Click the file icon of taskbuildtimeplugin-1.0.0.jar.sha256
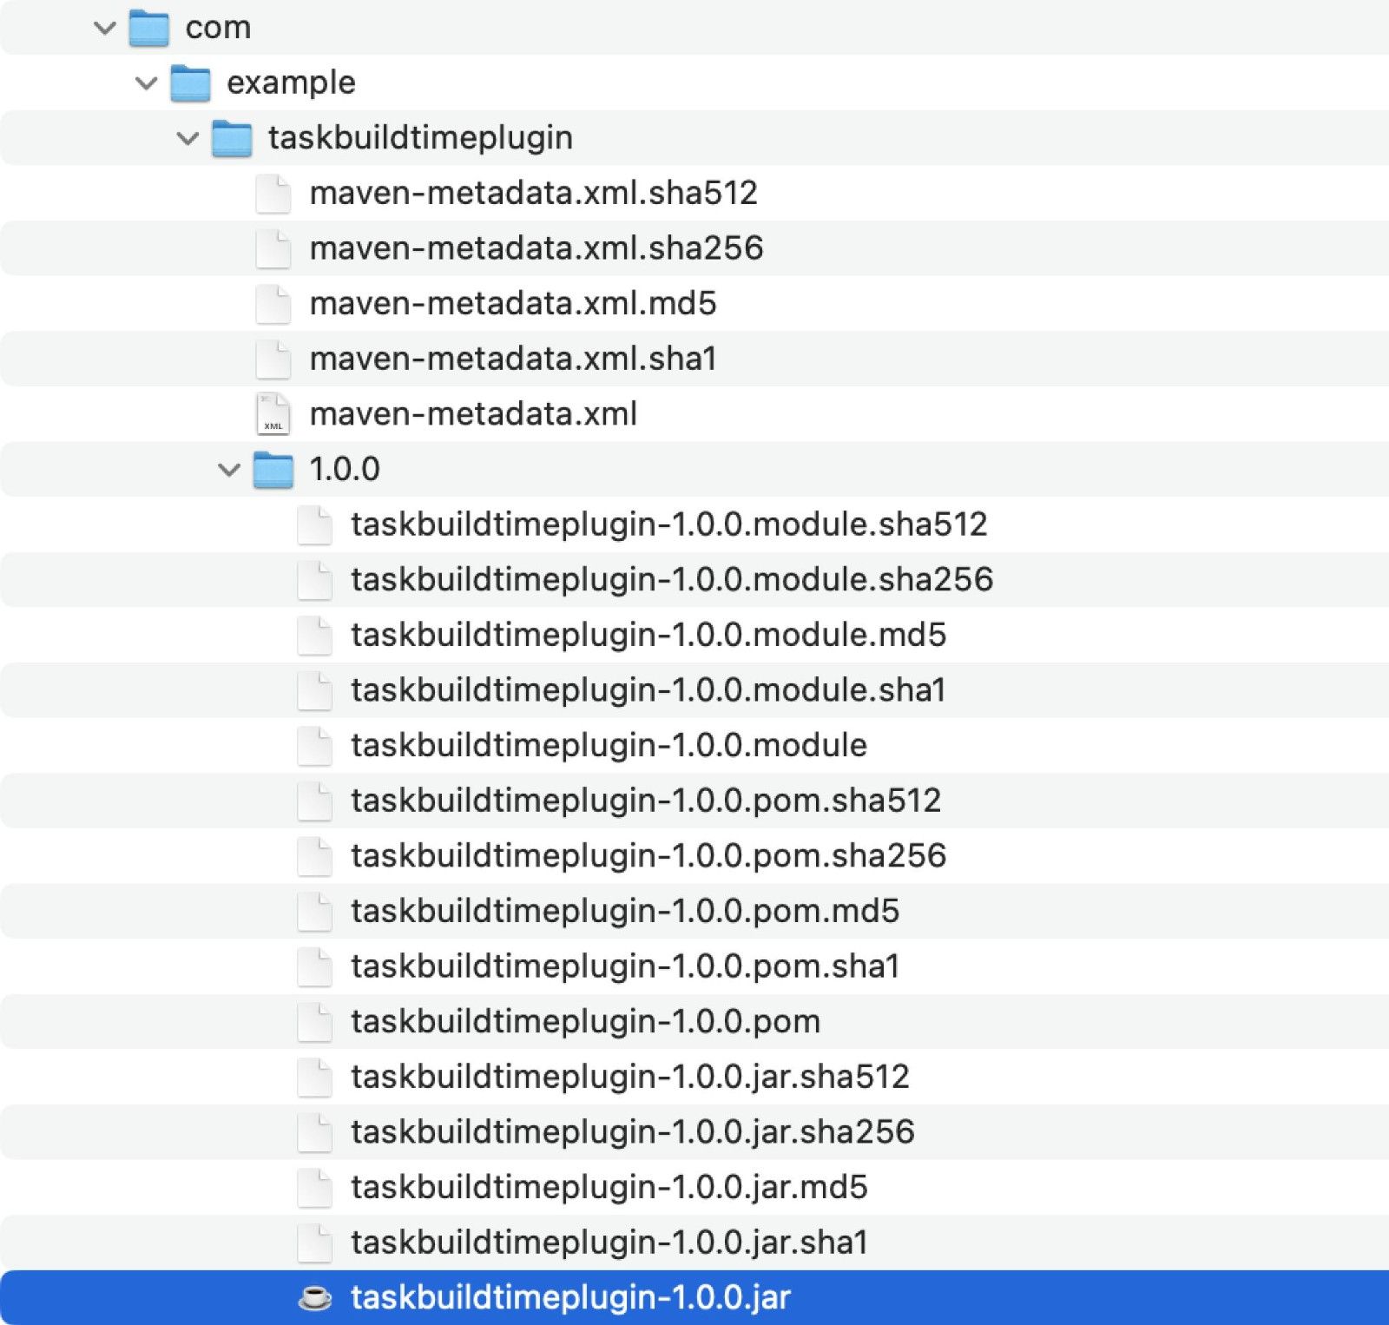 pyautogui.click(x=314, y=1132)
